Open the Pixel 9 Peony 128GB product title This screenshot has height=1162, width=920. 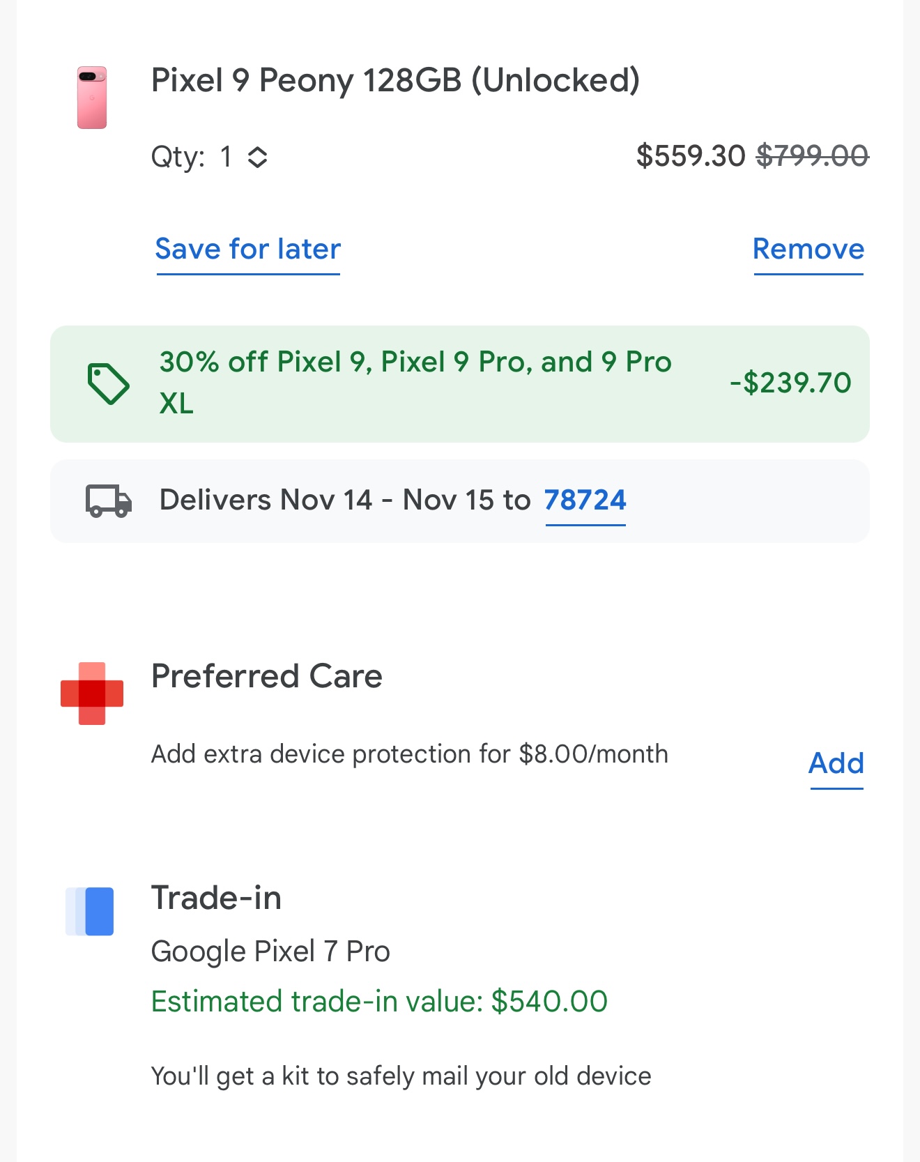point(395,80)
